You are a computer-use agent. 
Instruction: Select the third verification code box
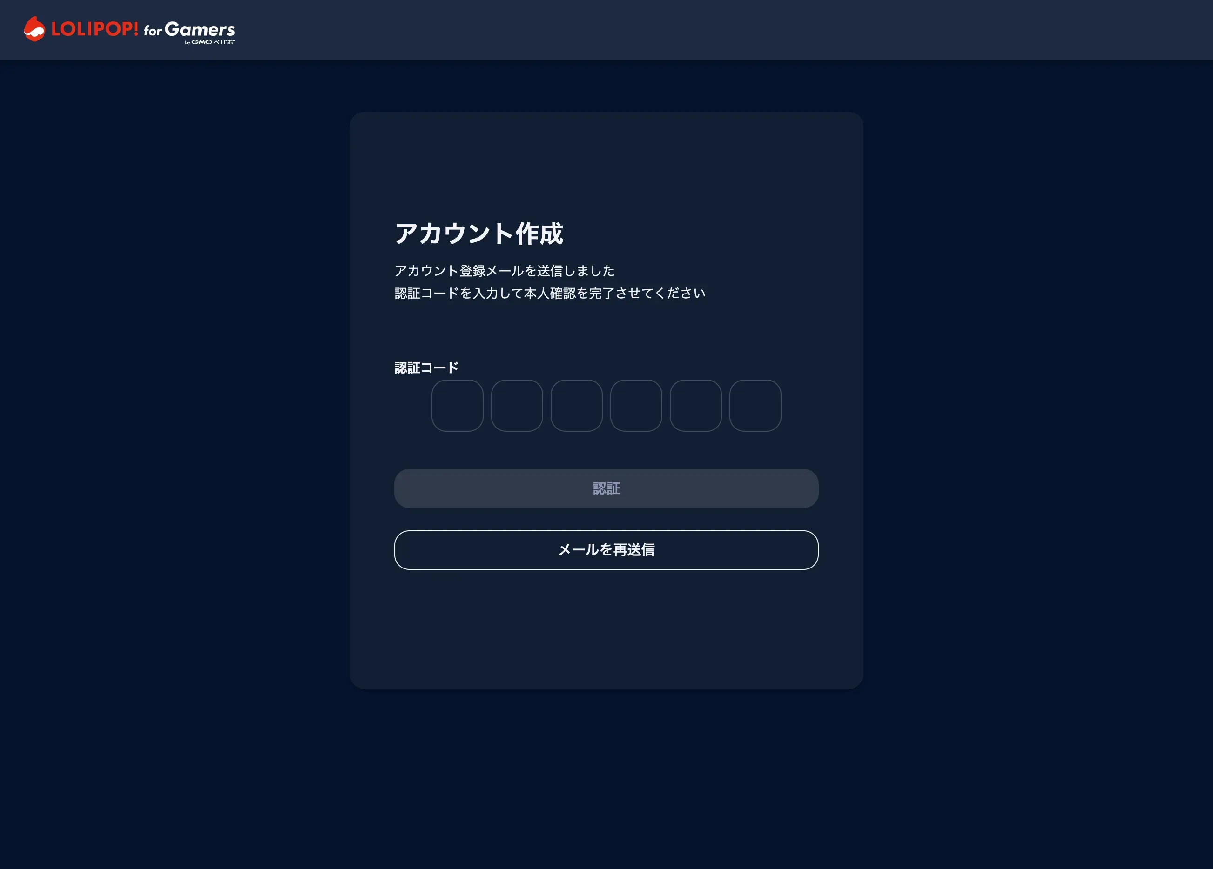tap(577, 406)
